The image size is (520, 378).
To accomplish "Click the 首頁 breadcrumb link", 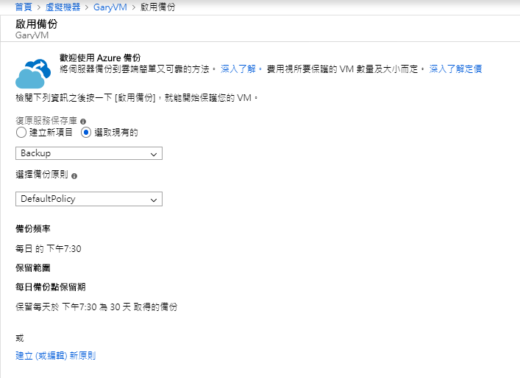I will tap(24, 7).
